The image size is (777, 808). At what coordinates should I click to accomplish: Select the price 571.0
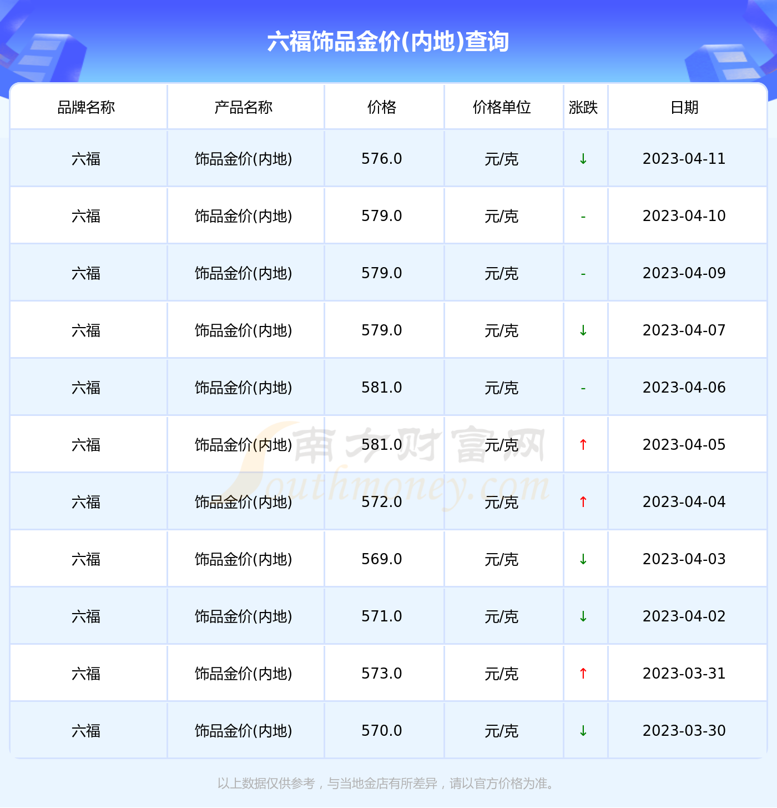(382, 616)
